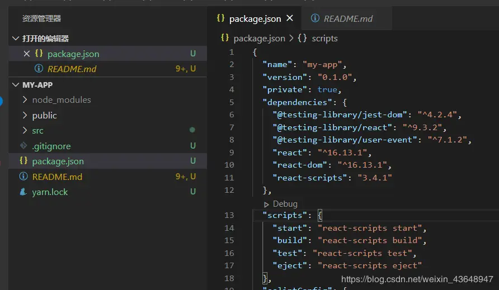Image resolution: width=499 pixels, height=290 pixels.
Task: Close the package.json editor tab
Action: tap(290, 18)
